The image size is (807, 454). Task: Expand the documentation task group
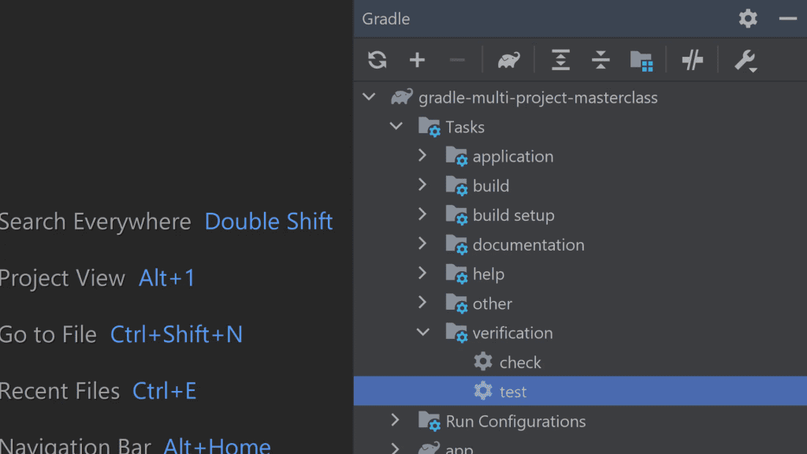coord(422,244)
